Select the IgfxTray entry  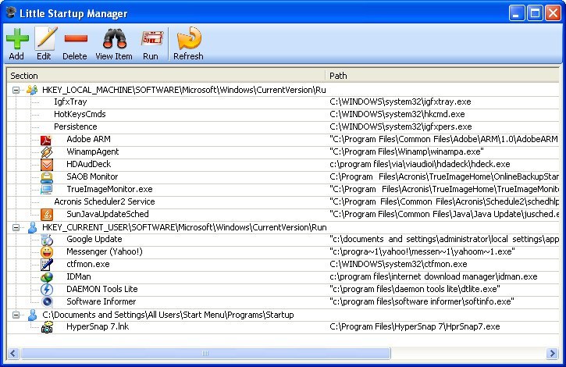[x=70, y=102]
